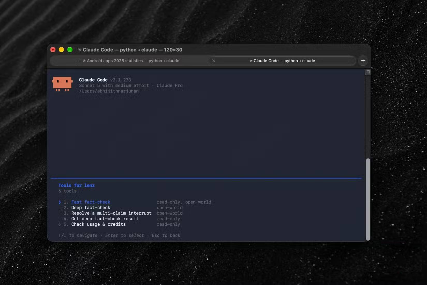
Task: Choose Resolve a multi-claim interrupt
Action: 112,213
